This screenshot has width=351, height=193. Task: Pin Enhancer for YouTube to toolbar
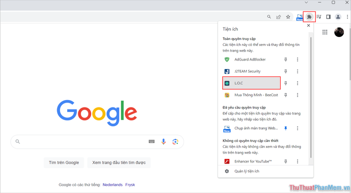(x=286, y=161)
